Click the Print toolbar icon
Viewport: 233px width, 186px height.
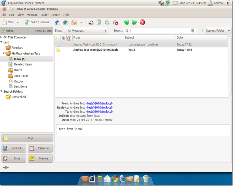coord(91,22)
